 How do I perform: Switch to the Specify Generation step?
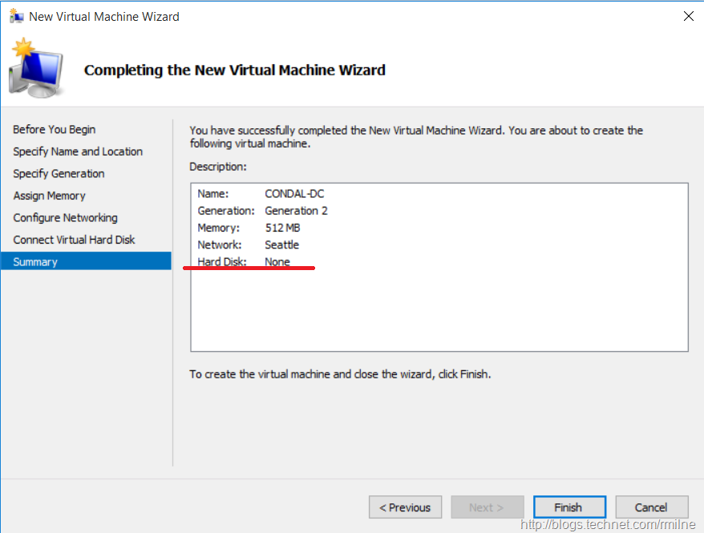pos(59,174)
